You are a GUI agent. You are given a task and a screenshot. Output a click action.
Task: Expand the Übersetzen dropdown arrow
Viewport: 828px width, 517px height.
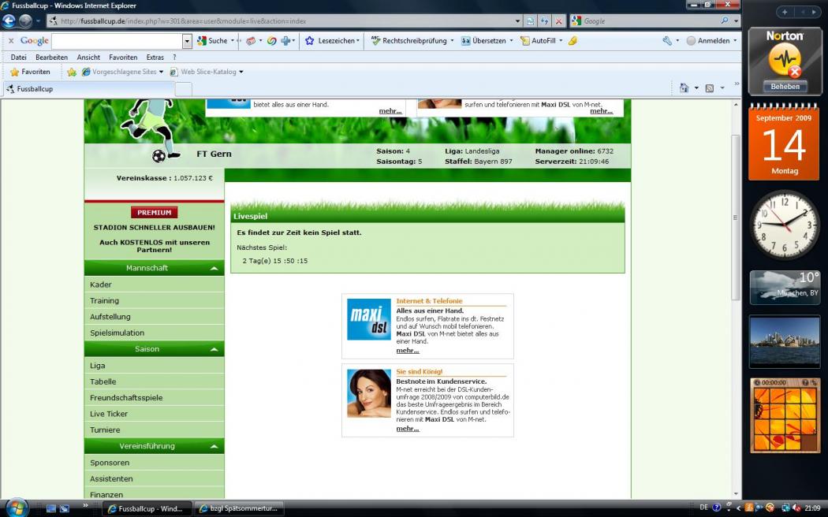point(511,40)
